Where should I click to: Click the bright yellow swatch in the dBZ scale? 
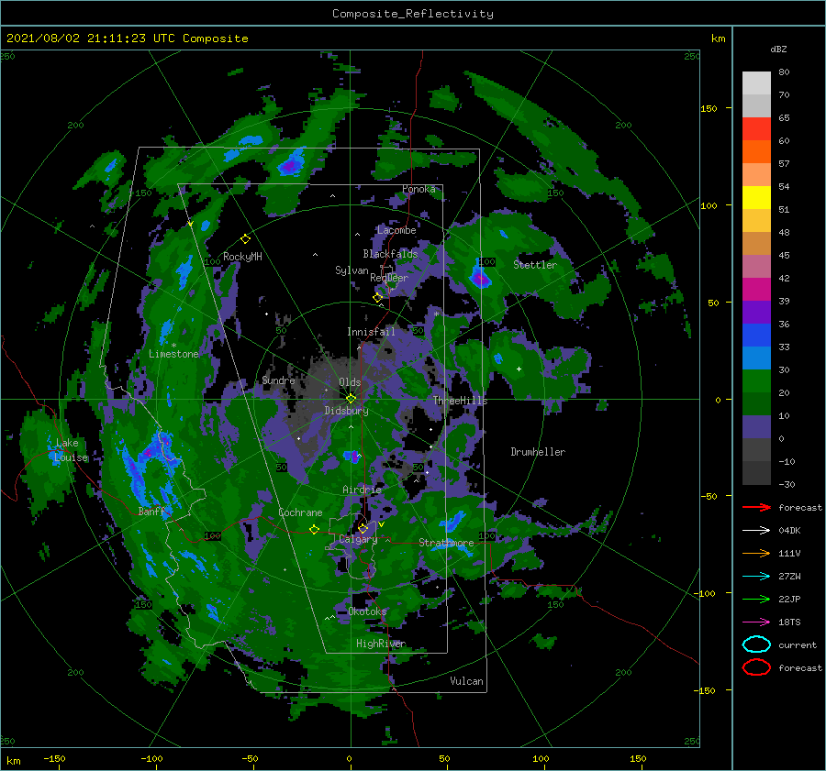point(756,197)
